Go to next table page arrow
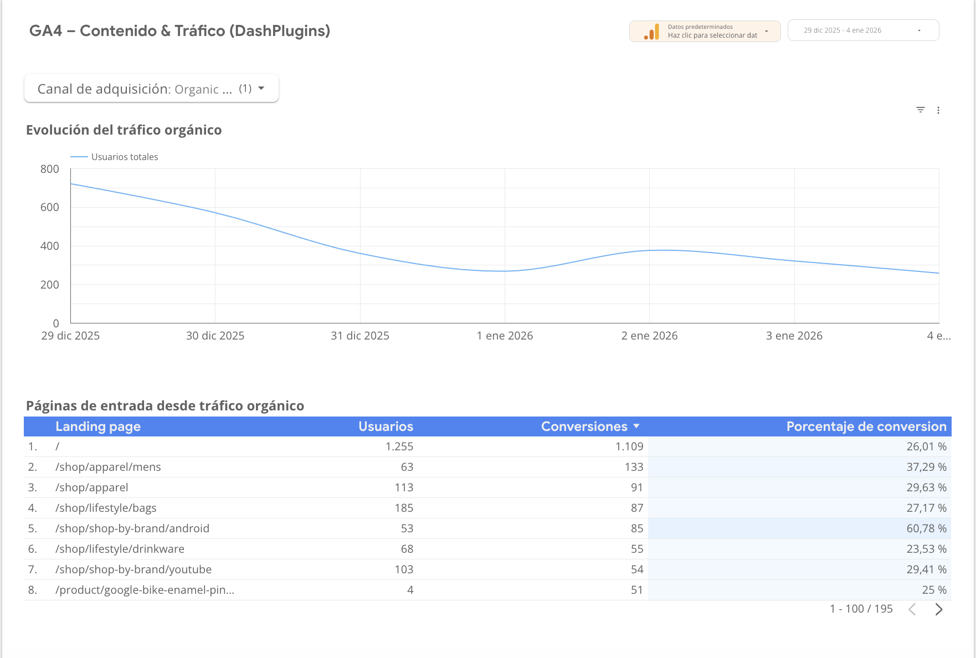 click(938, 609)
